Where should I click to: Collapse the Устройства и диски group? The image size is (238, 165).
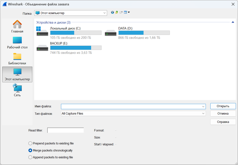coord(233,22)
